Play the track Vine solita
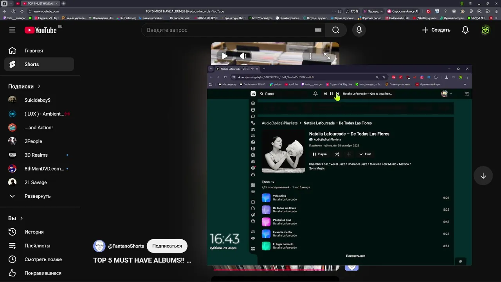The height and width of the screenshot is (282, 501). (355, 198)
